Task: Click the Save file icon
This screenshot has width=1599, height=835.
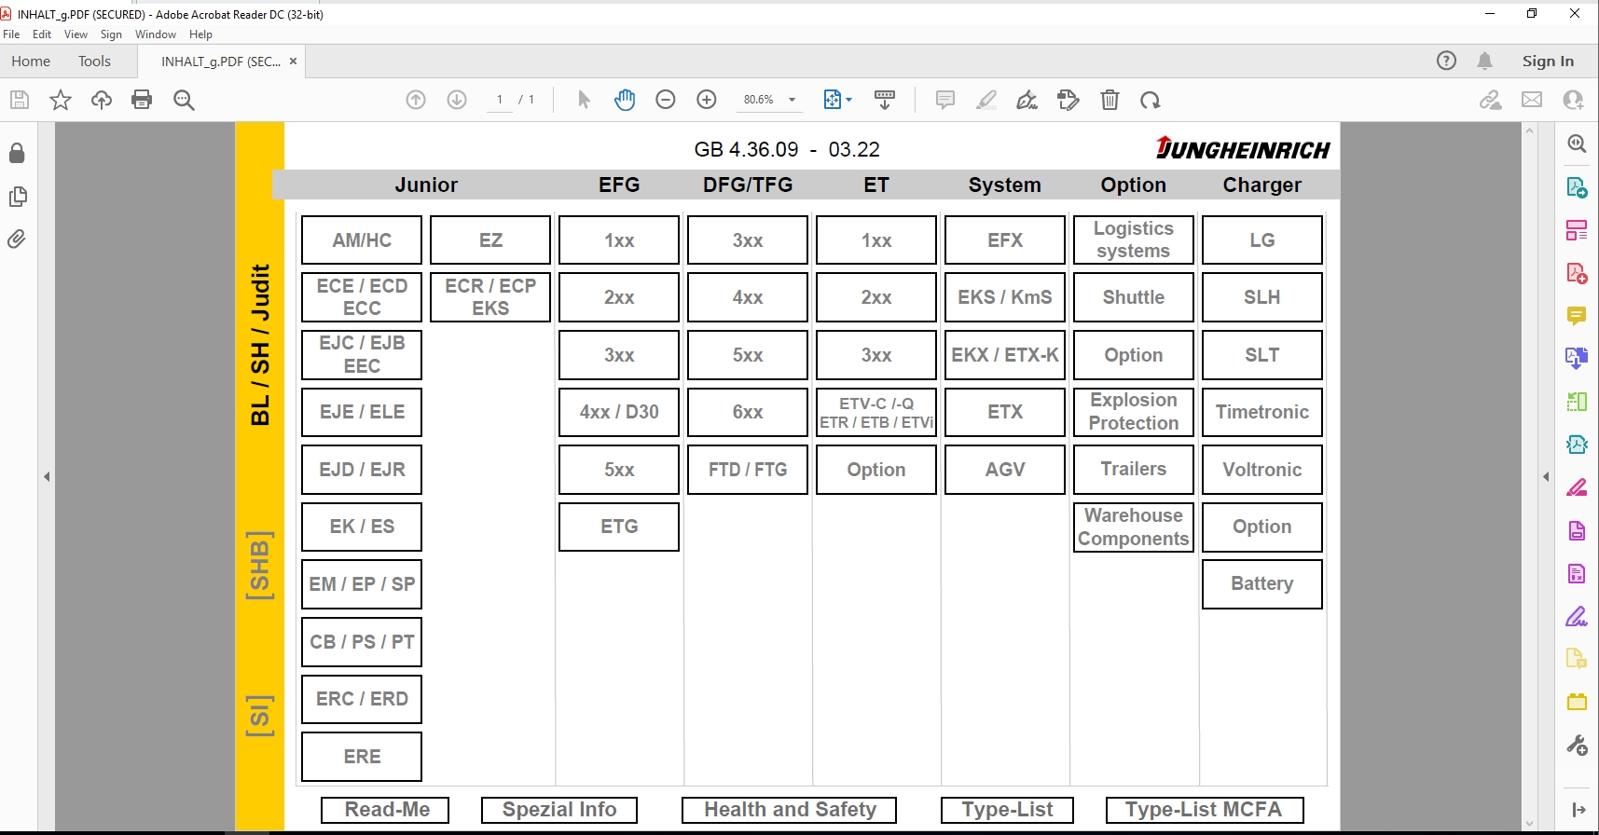Action: 20,100
